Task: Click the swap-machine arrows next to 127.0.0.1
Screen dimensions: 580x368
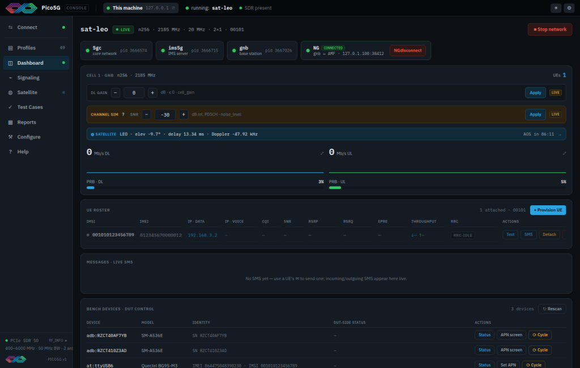Action: pyautogui.click(x=173, y=8)
